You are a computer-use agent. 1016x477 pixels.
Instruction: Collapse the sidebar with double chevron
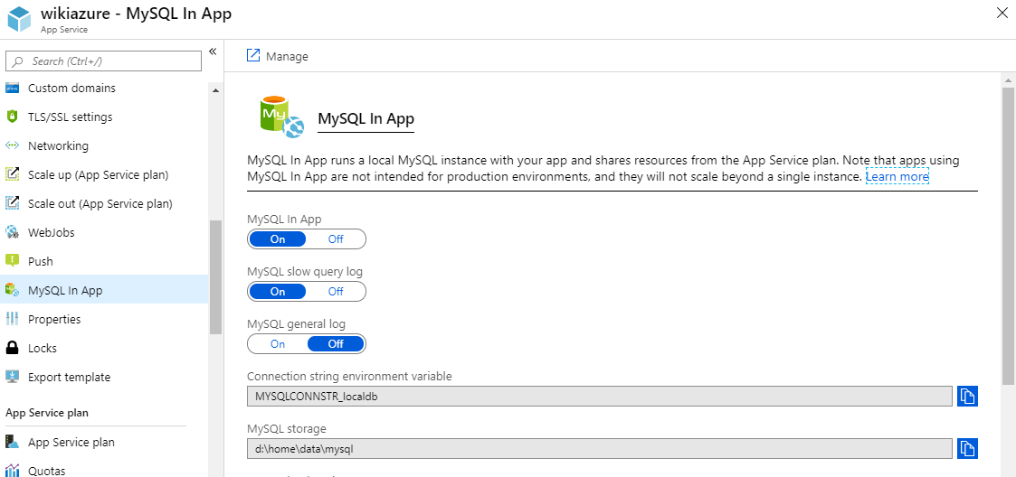(x=212, y=51)
